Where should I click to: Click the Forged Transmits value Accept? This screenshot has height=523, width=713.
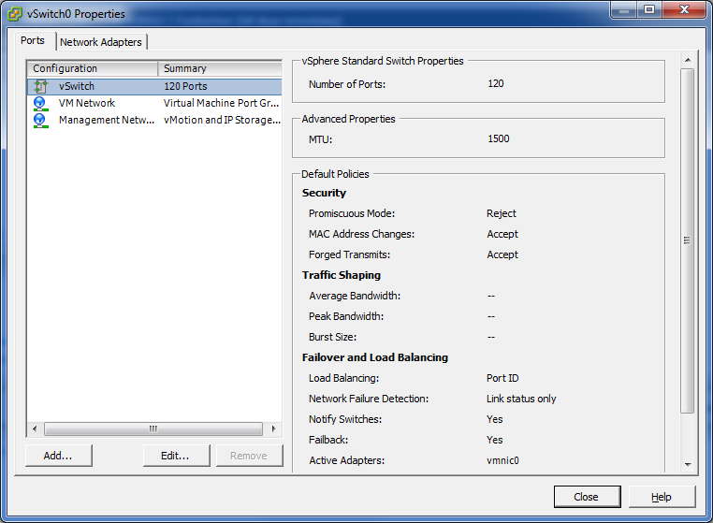pyautogui.click(x=502, y=254)
